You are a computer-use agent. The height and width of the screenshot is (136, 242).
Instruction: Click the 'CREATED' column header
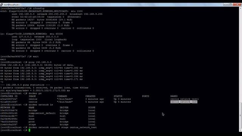pyautogui.click(x=90, y=96)
